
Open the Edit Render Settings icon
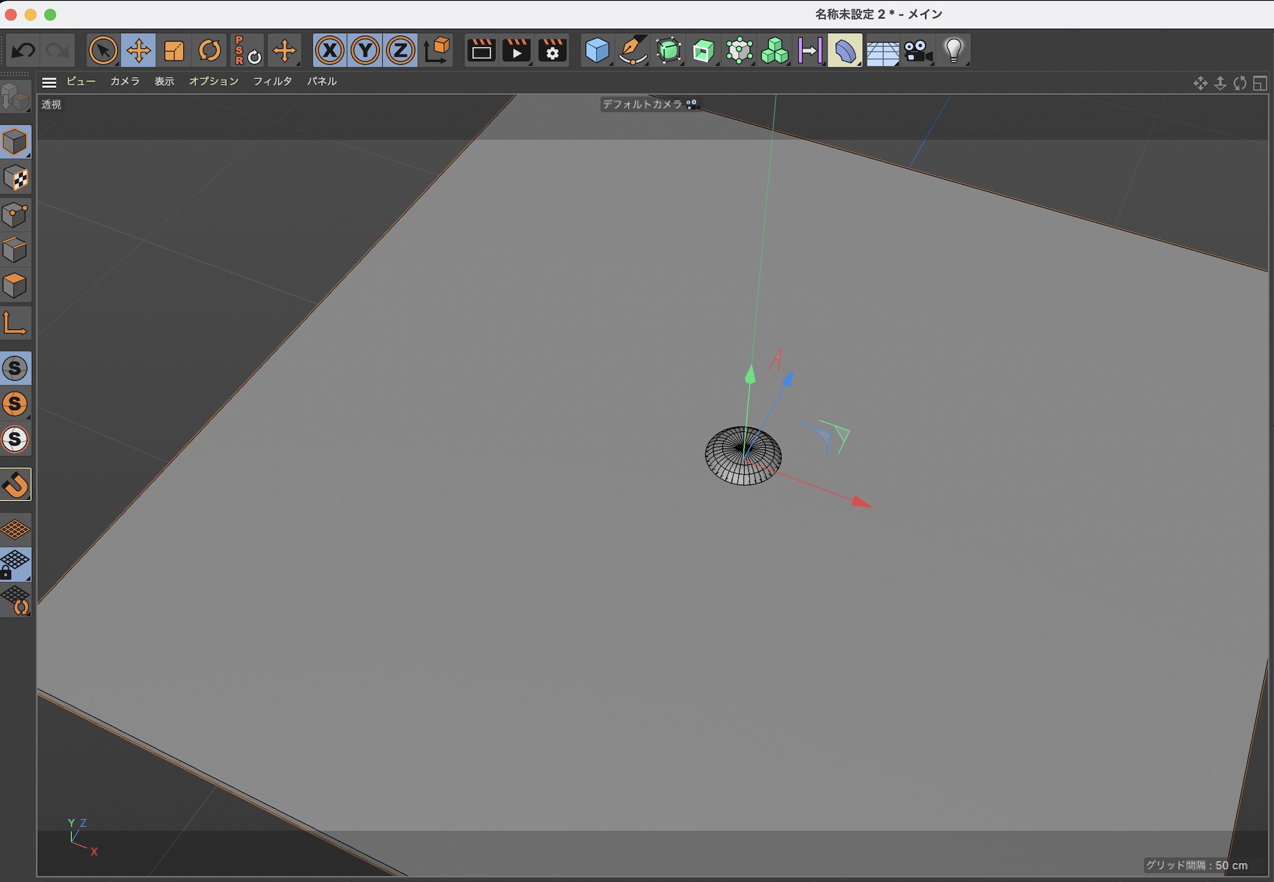pos(552,50)
